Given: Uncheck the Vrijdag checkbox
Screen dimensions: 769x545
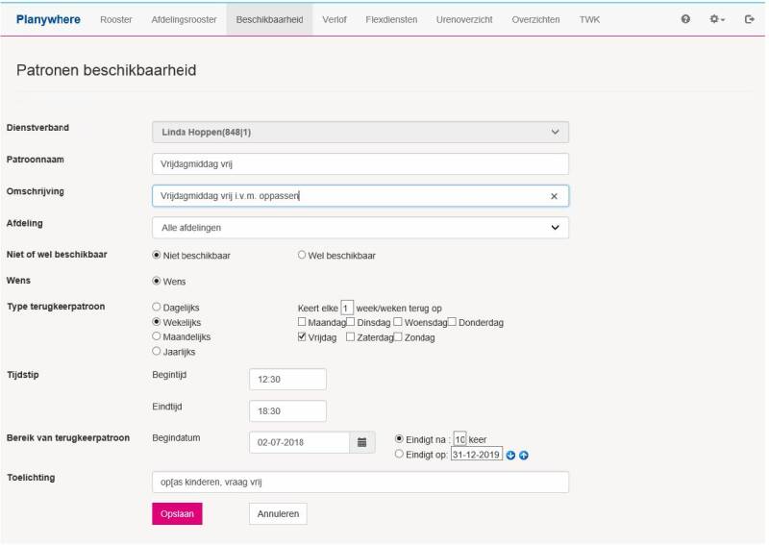Looking at the screenshot, I should tap(303, 337).
